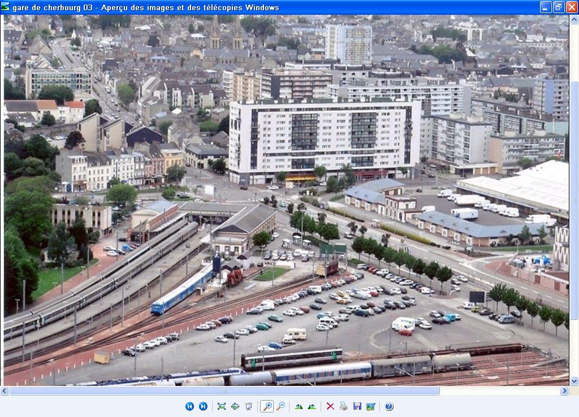Image resolution: width=579 pixels, height=417 pixels.
Task: Rotate the image counterclockwise
Action: coord(312,406)
